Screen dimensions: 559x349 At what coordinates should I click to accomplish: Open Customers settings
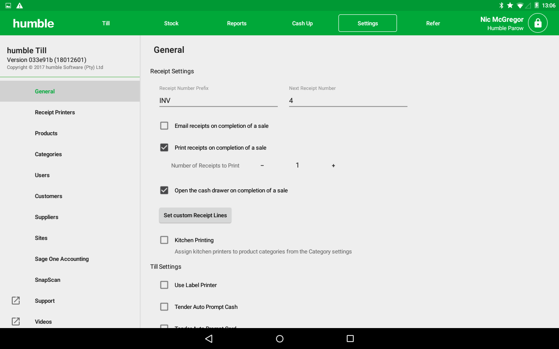click(70, 196)
